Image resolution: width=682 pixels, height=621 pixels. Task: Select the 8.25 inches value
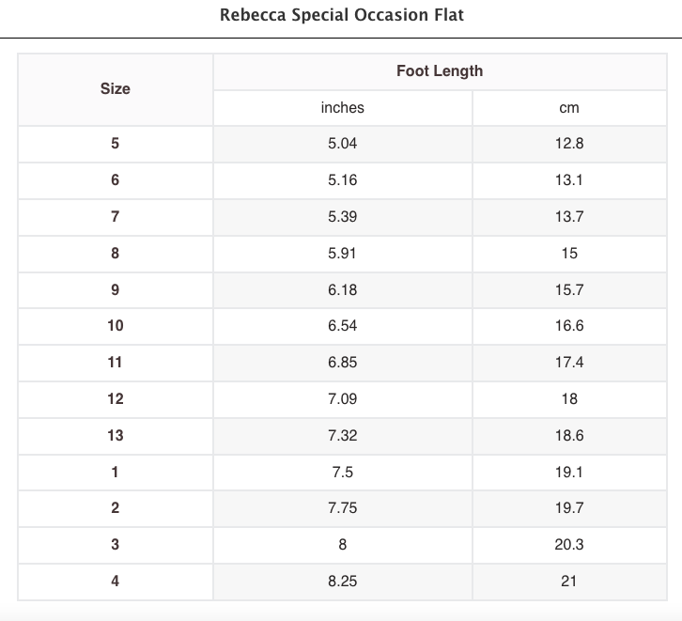(342, 582)
